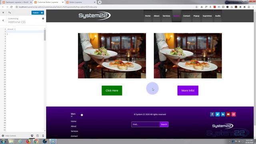Open the Supremes menu item

207,16
